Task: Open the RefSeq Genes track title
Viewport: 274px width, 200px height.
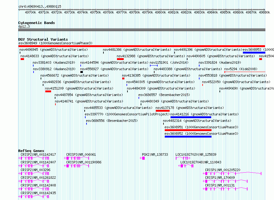Action: (x=31, y=151)
